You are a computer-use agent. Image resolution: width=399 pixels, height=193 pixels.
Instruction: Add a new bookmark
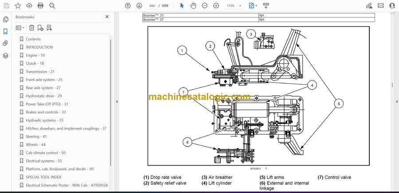(40, 28)
